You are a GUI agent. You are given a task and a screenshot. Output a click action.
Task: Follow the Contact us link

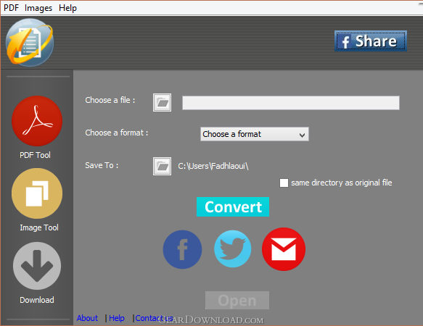(x=154, y=318)
